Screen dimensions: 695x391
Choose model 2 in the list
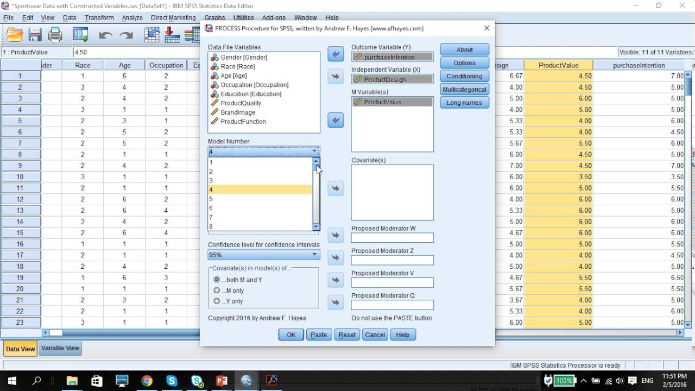pyautogui.click(x=260, y=171)
